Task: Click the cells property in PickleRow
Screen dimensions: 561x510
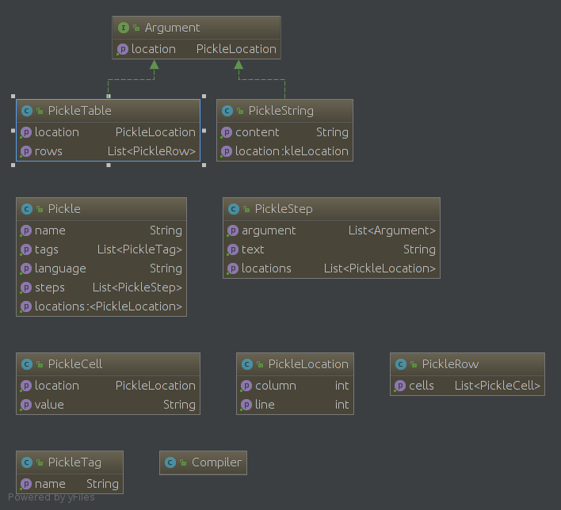Action: click(x=467, y=386)
